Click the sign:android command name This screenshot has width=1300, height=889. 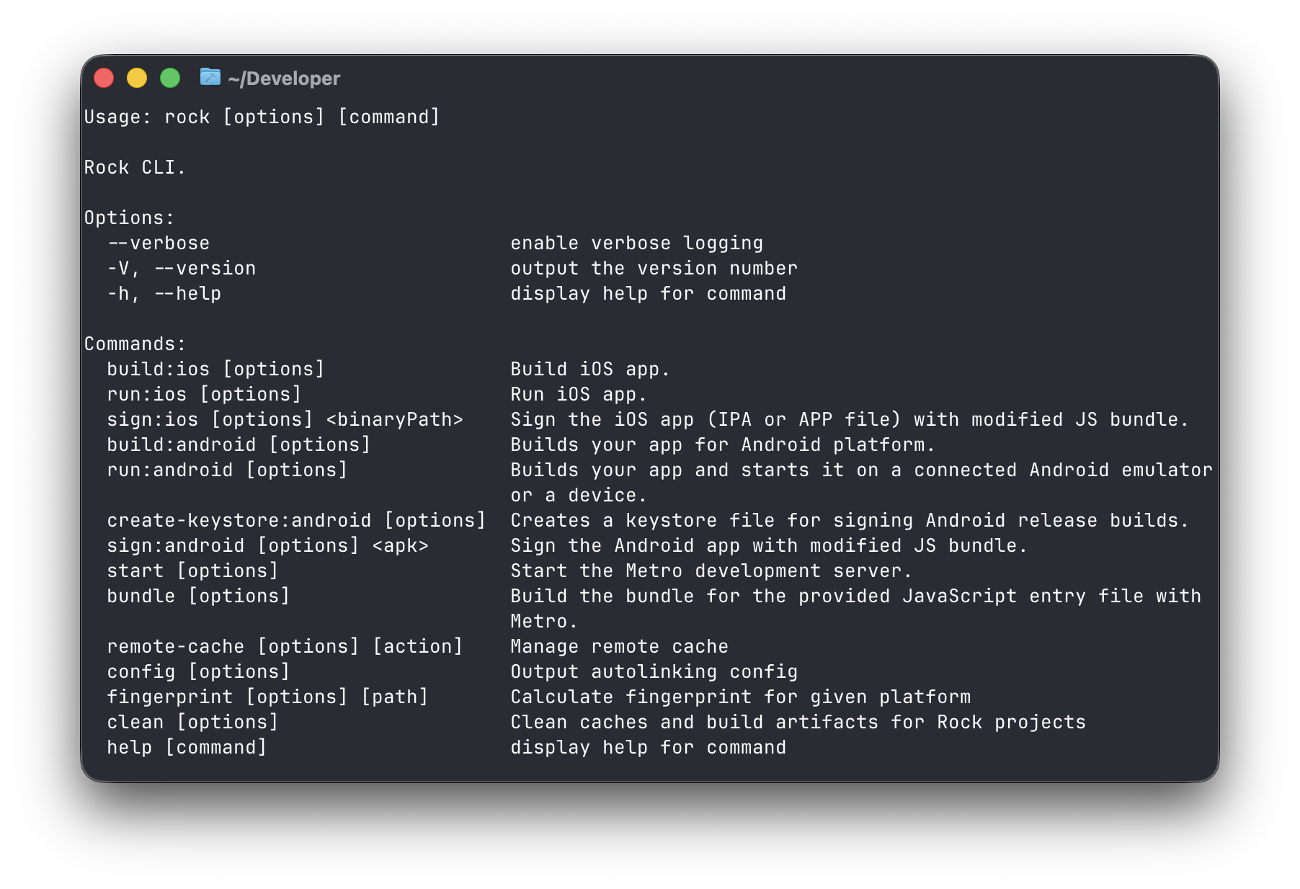point(176,546)
